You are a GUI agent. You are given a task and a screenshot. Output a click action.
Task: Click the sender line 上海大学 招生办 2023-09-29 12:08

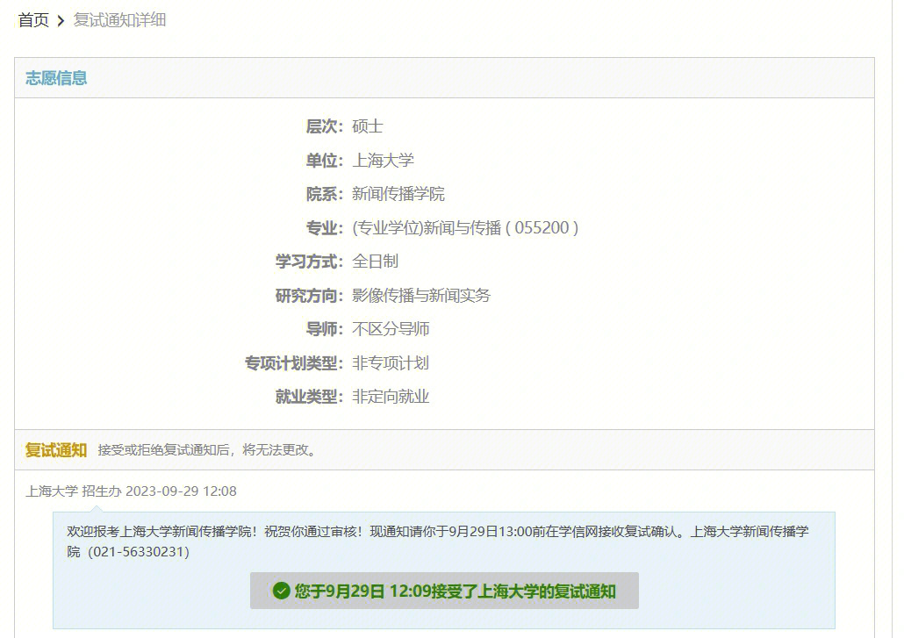(x=131, y=491)
